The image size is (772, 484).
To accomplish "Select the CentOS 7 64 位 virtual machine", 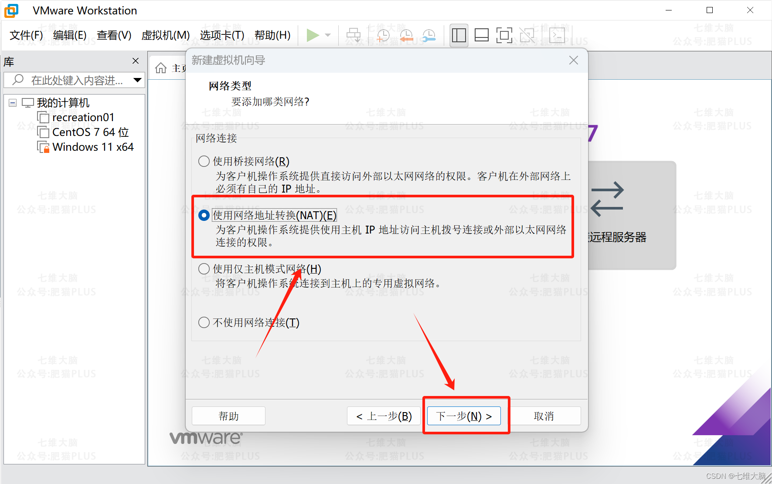I will point(91,132).
